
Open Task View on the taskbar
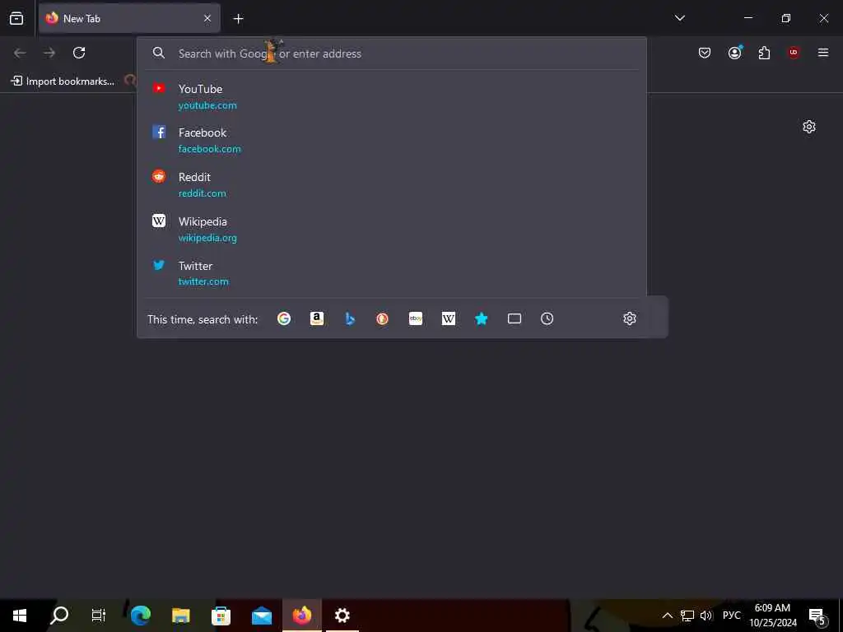click(x=99, y=616)
